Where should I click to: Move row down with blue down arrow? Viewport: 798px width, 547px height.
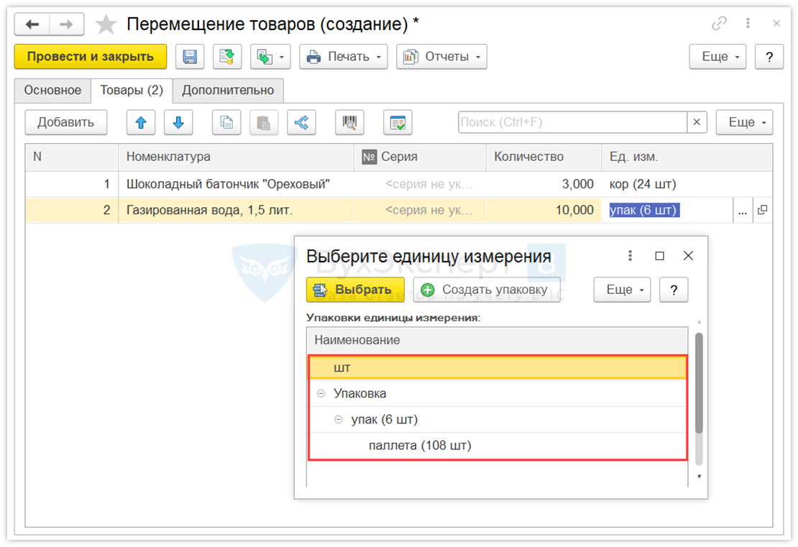click(178, 122)
